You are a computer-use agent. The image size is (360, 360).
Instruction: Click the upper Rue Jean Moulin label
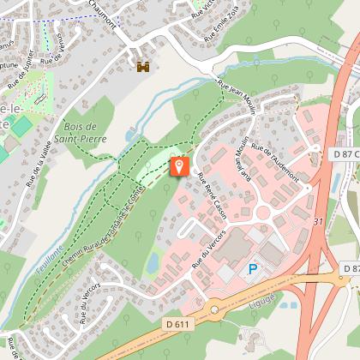pos(237,97)
